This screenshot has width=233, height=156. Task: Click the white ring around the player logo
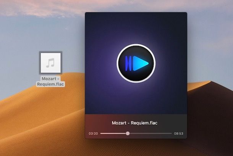(136, 45)
